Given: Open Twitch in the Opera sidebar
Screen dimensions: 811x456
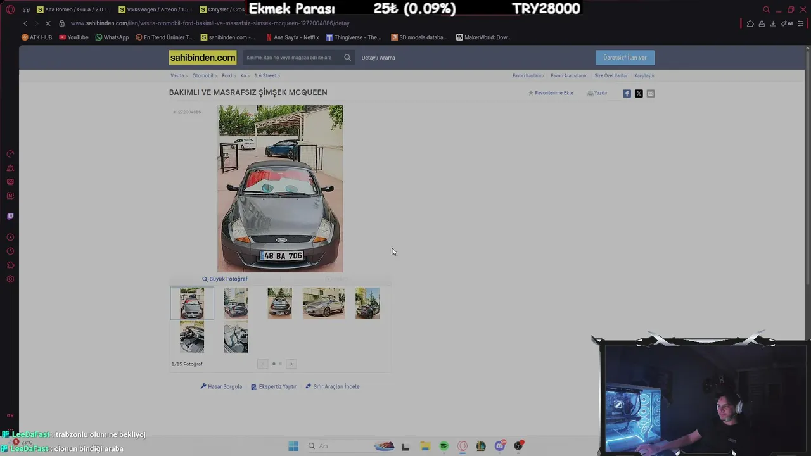Looking at the screenshot, I should [x=10, y=216].
